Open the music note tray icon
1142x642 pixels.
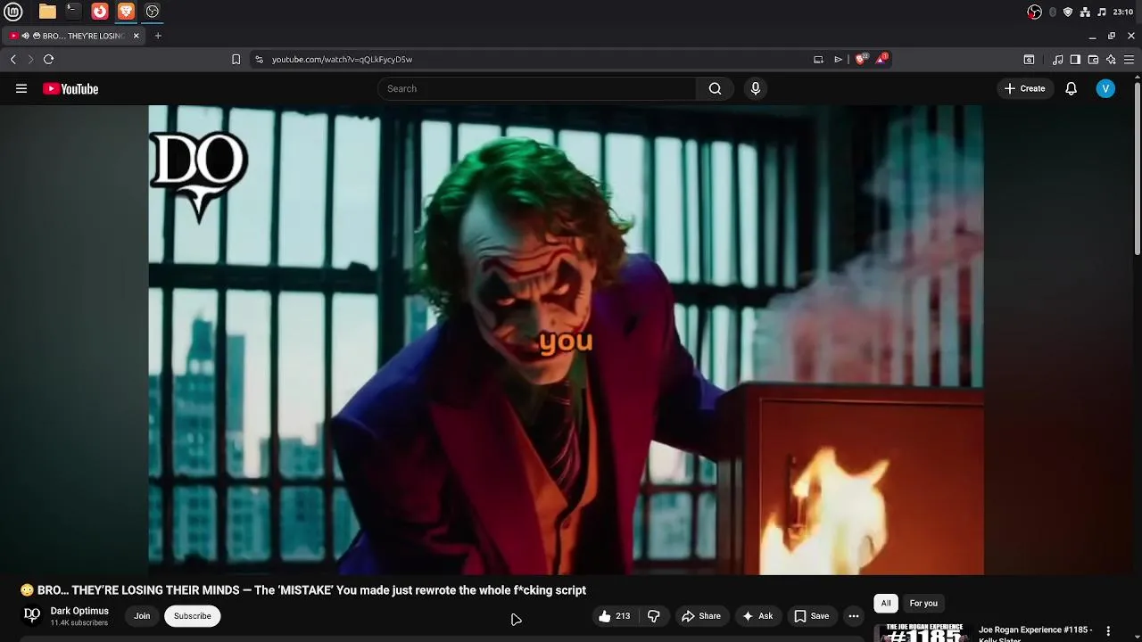(1102, 12)
